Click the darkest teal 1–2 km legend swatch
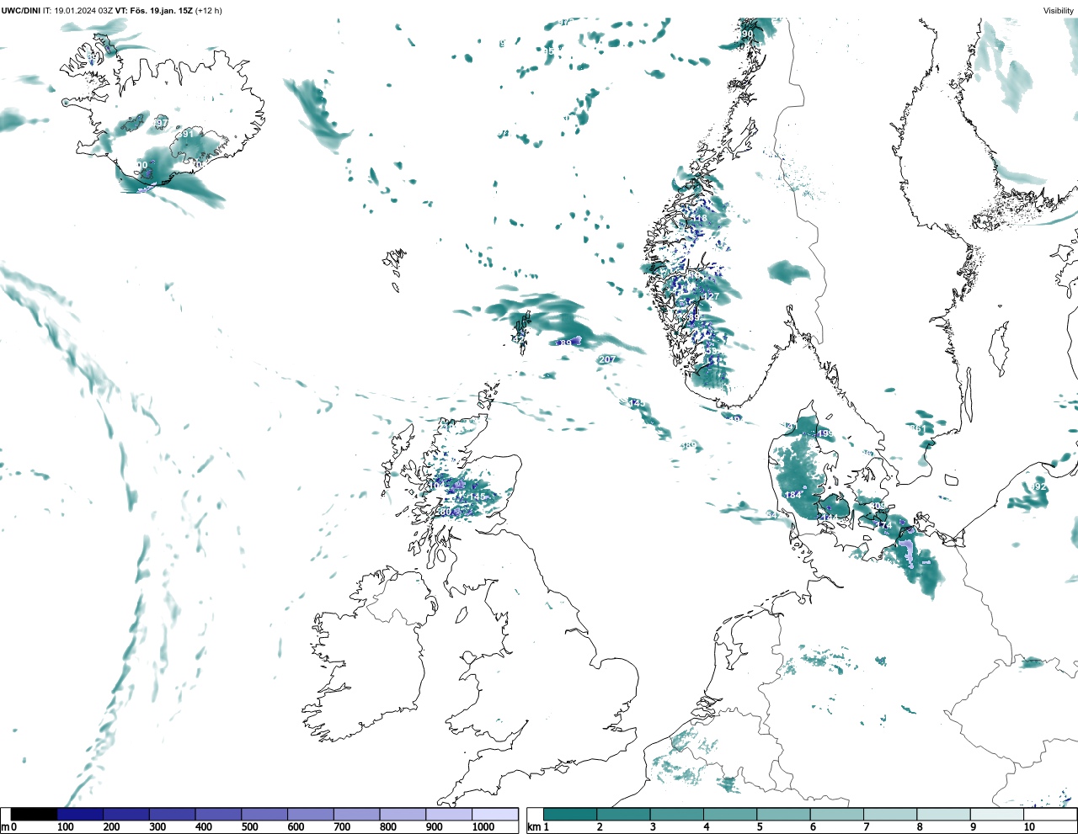The width and height of the screenshot is (1078, 834). pos(571,814)
